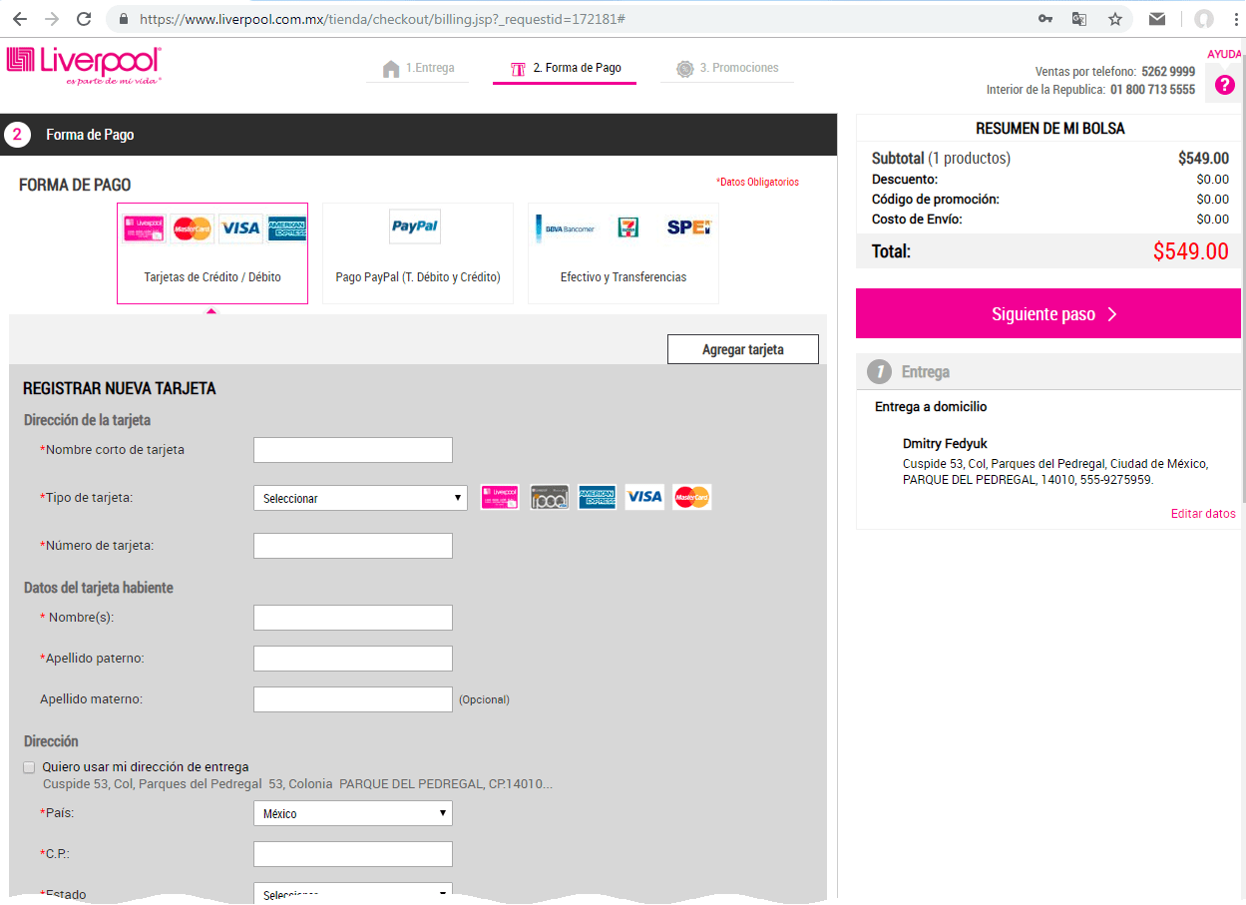The image size is (1246, 905).
Task: Click the MasterCard logo in Tarjetas de Crédito option
Action: pyautogui.click(x=193, y=228)
